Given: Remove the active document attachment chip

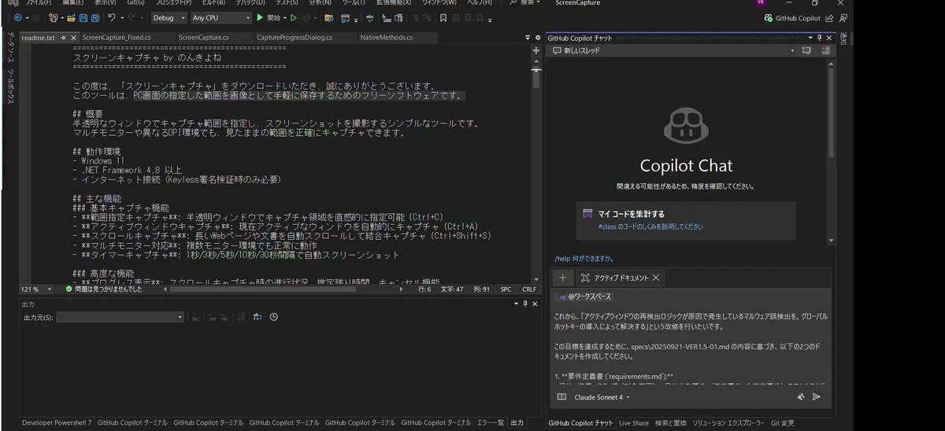Looking at the screenshot, I should [656, 278].
